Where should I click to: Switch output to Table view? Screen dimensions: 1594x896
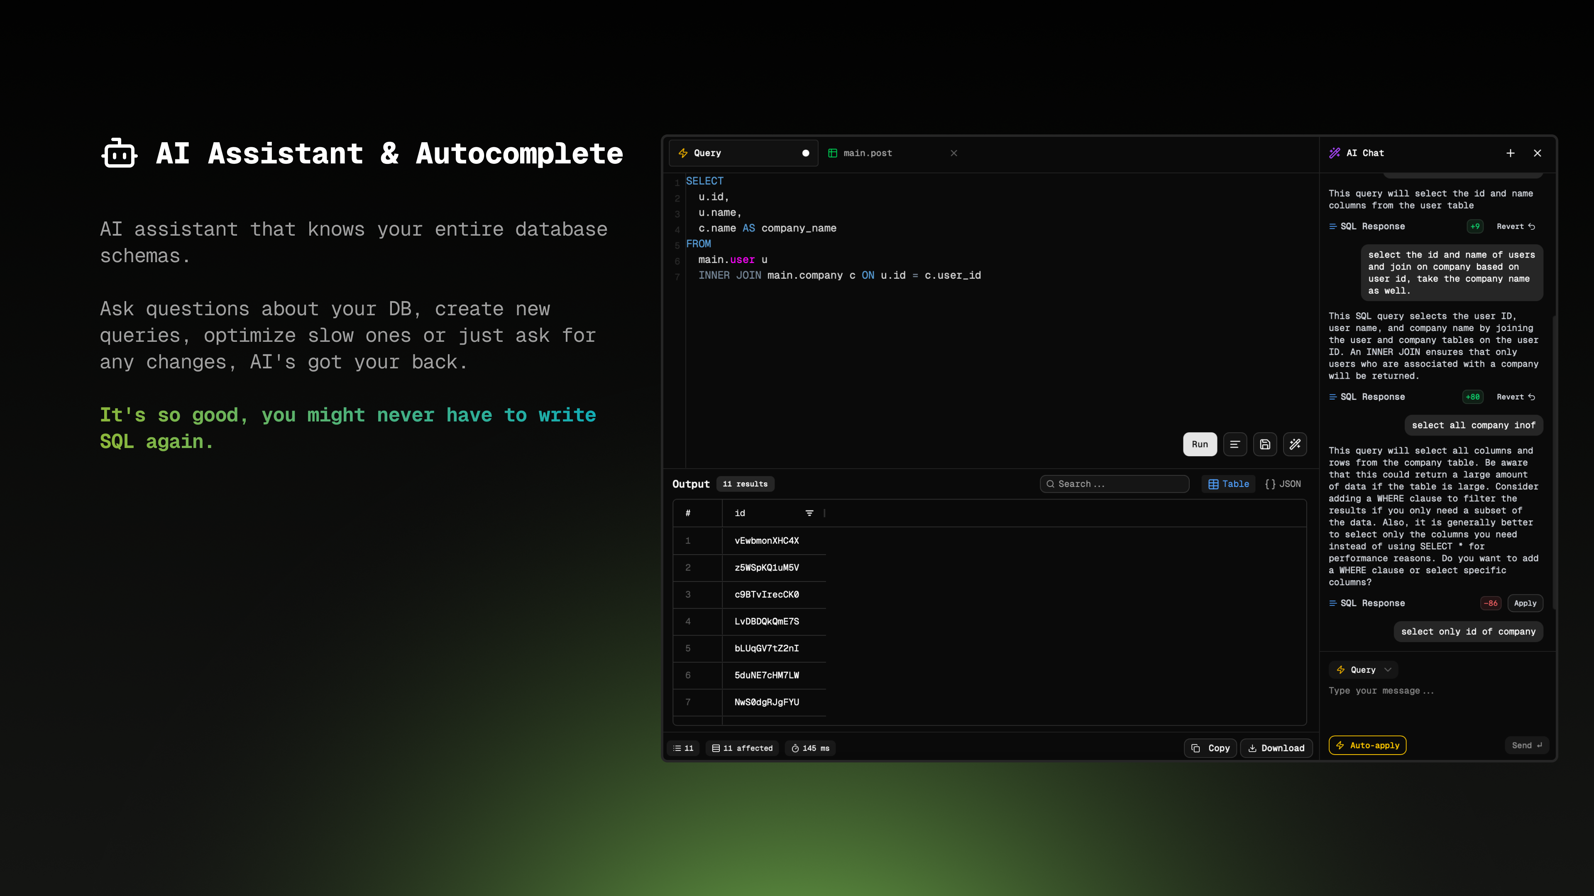tap(1229, 484)
